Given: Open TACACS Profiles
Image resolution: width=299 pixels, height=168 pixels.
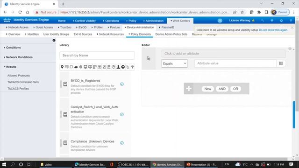Looking at the screenshot, I should [x=18, y=89].
